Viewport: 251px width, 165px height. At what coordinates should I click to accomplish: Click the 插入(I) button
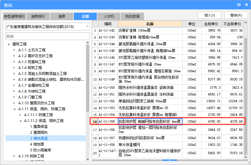[x=210, y=15]
